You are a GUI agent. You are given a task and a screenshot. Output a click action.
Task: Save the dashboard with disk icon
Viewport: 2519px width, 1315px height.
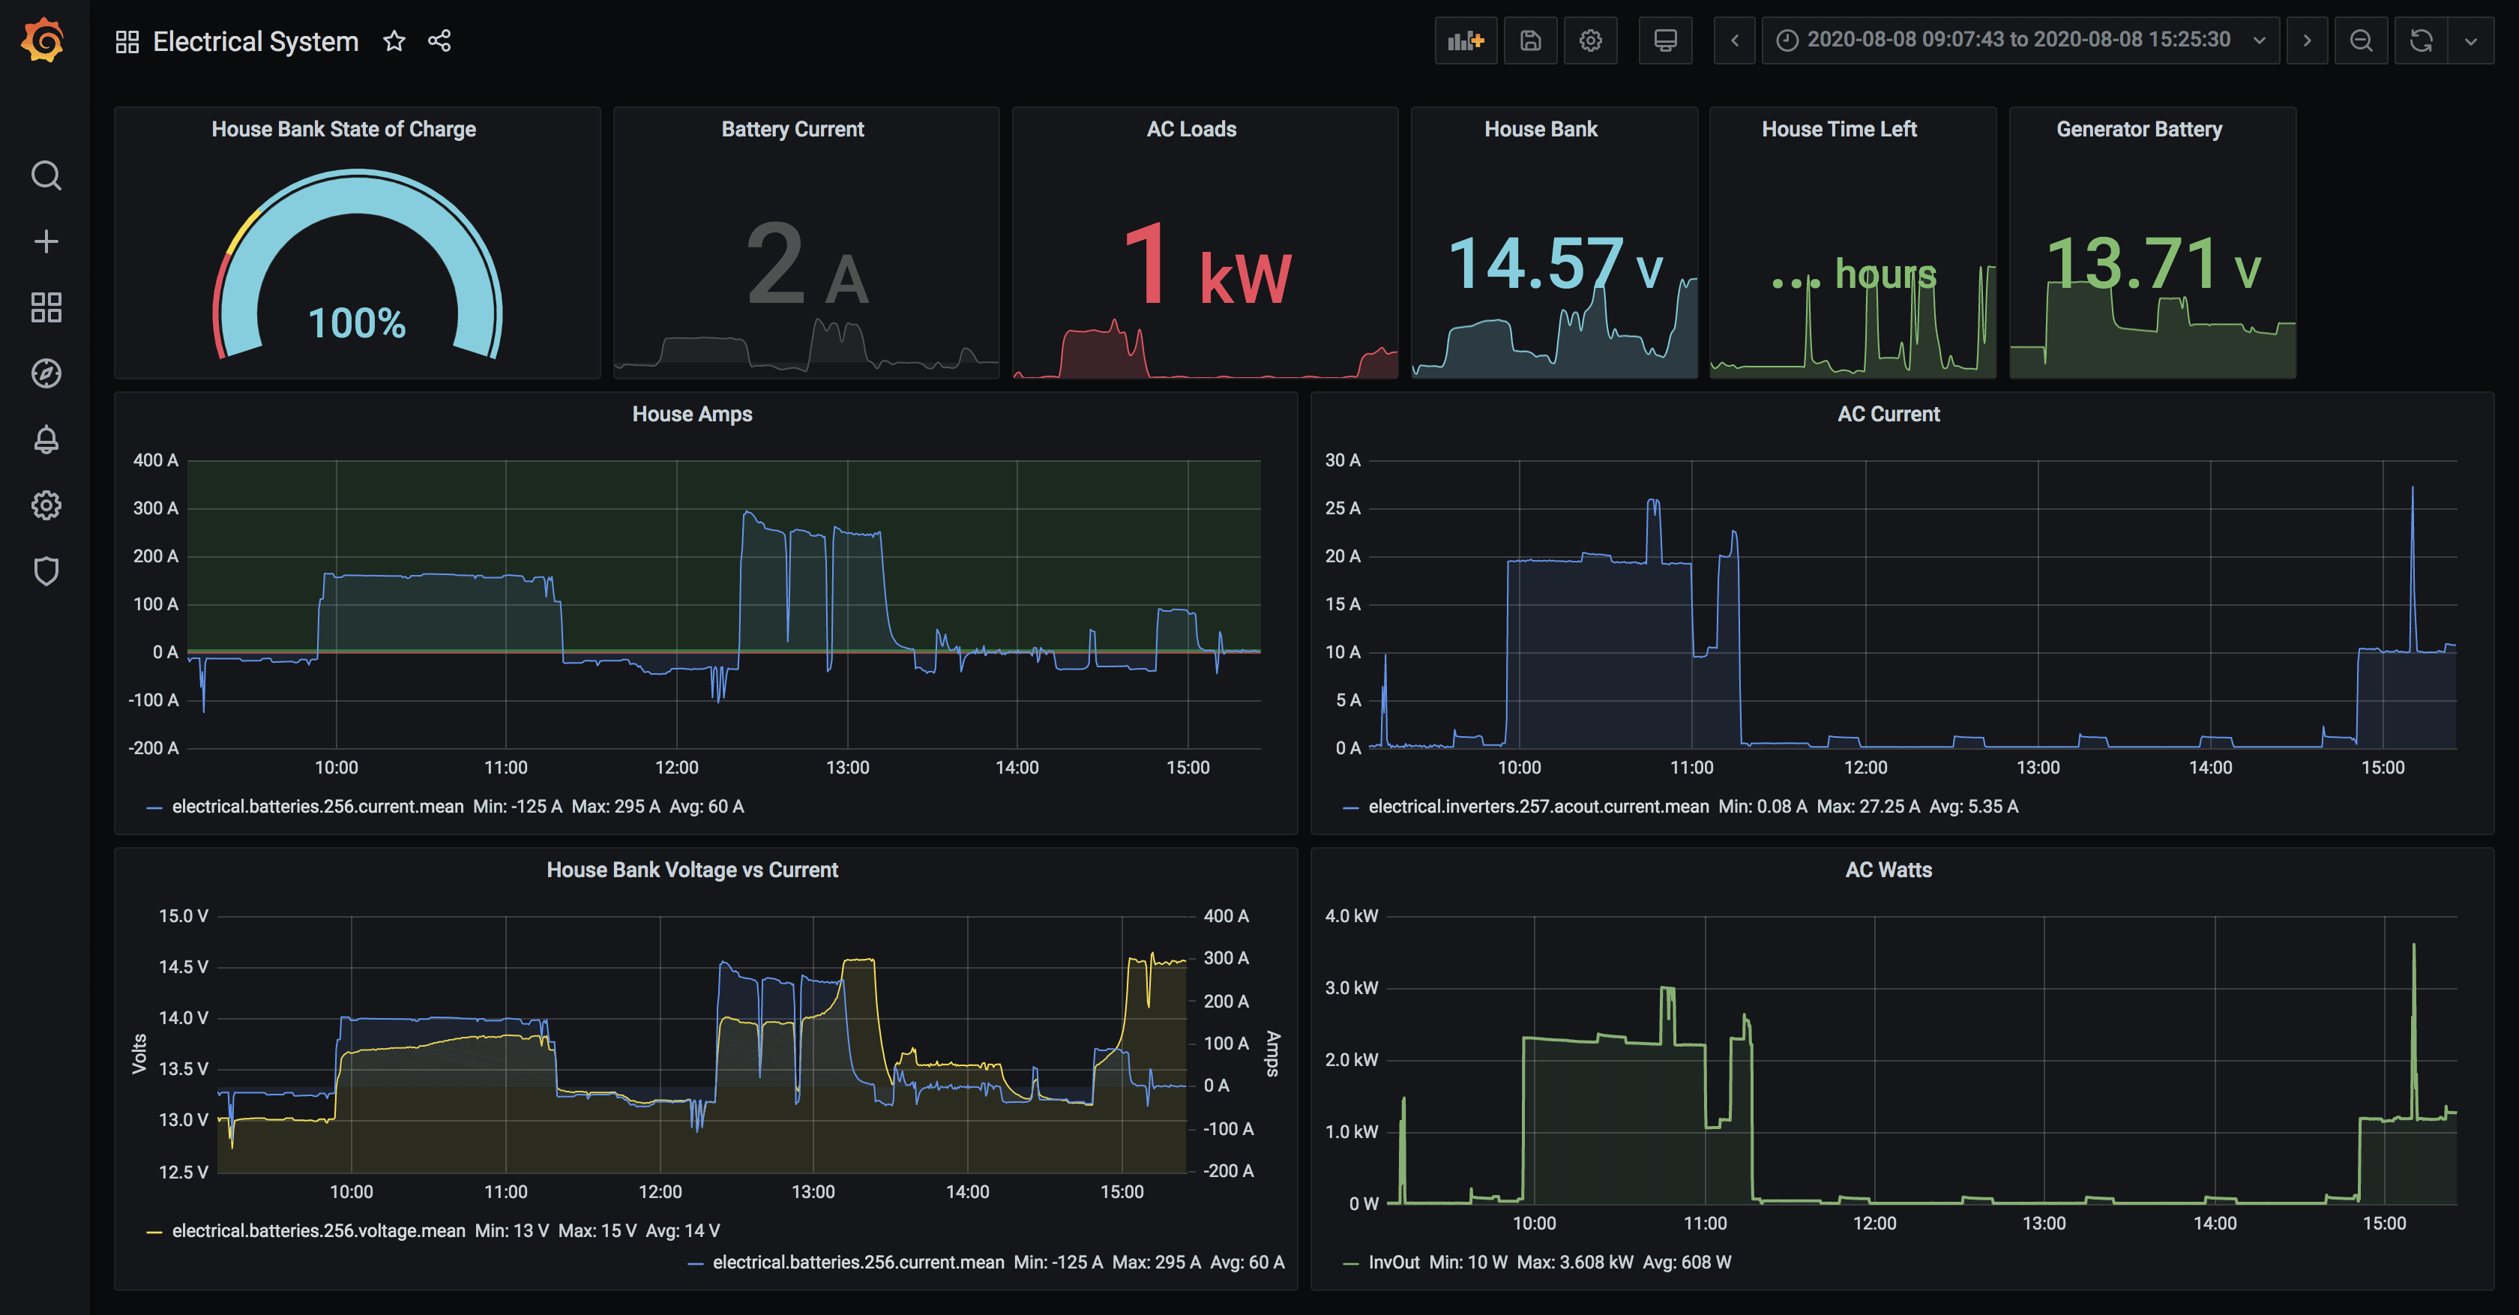tap(1530, 41)
